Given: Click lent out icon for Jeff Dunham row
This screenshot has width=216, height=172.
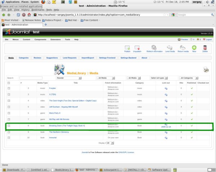Looking at the screenshot, I should [166, 107].
